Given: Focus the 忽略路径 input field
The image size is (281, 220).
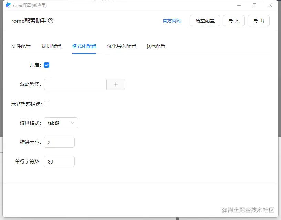Looking at the screenshot, I should pyautogui.click(x=75, y=84).
